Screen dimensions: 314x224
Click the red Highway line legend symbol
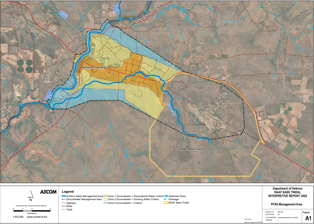[64, 203]
